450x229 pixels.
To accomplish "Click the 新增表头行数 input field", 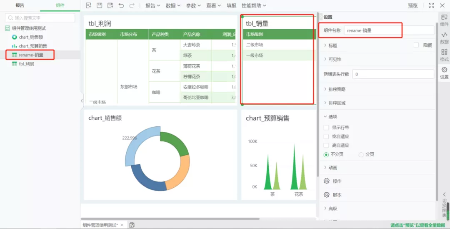I will point(393,74).
